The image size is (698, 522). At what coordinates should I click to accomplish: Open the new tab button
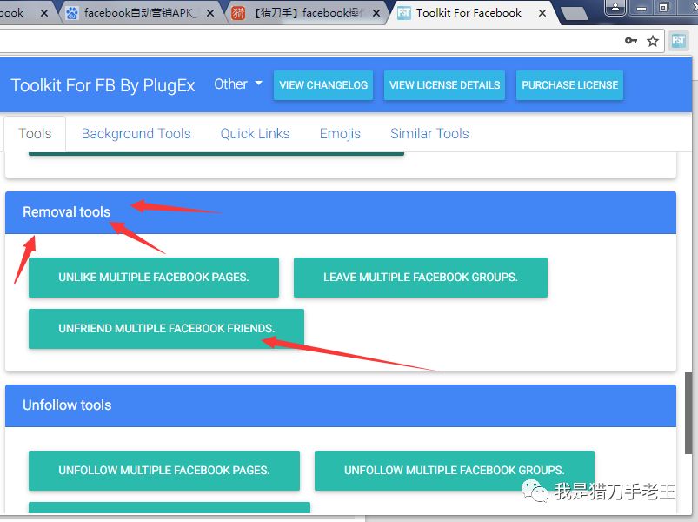click(x=574, y=13)
